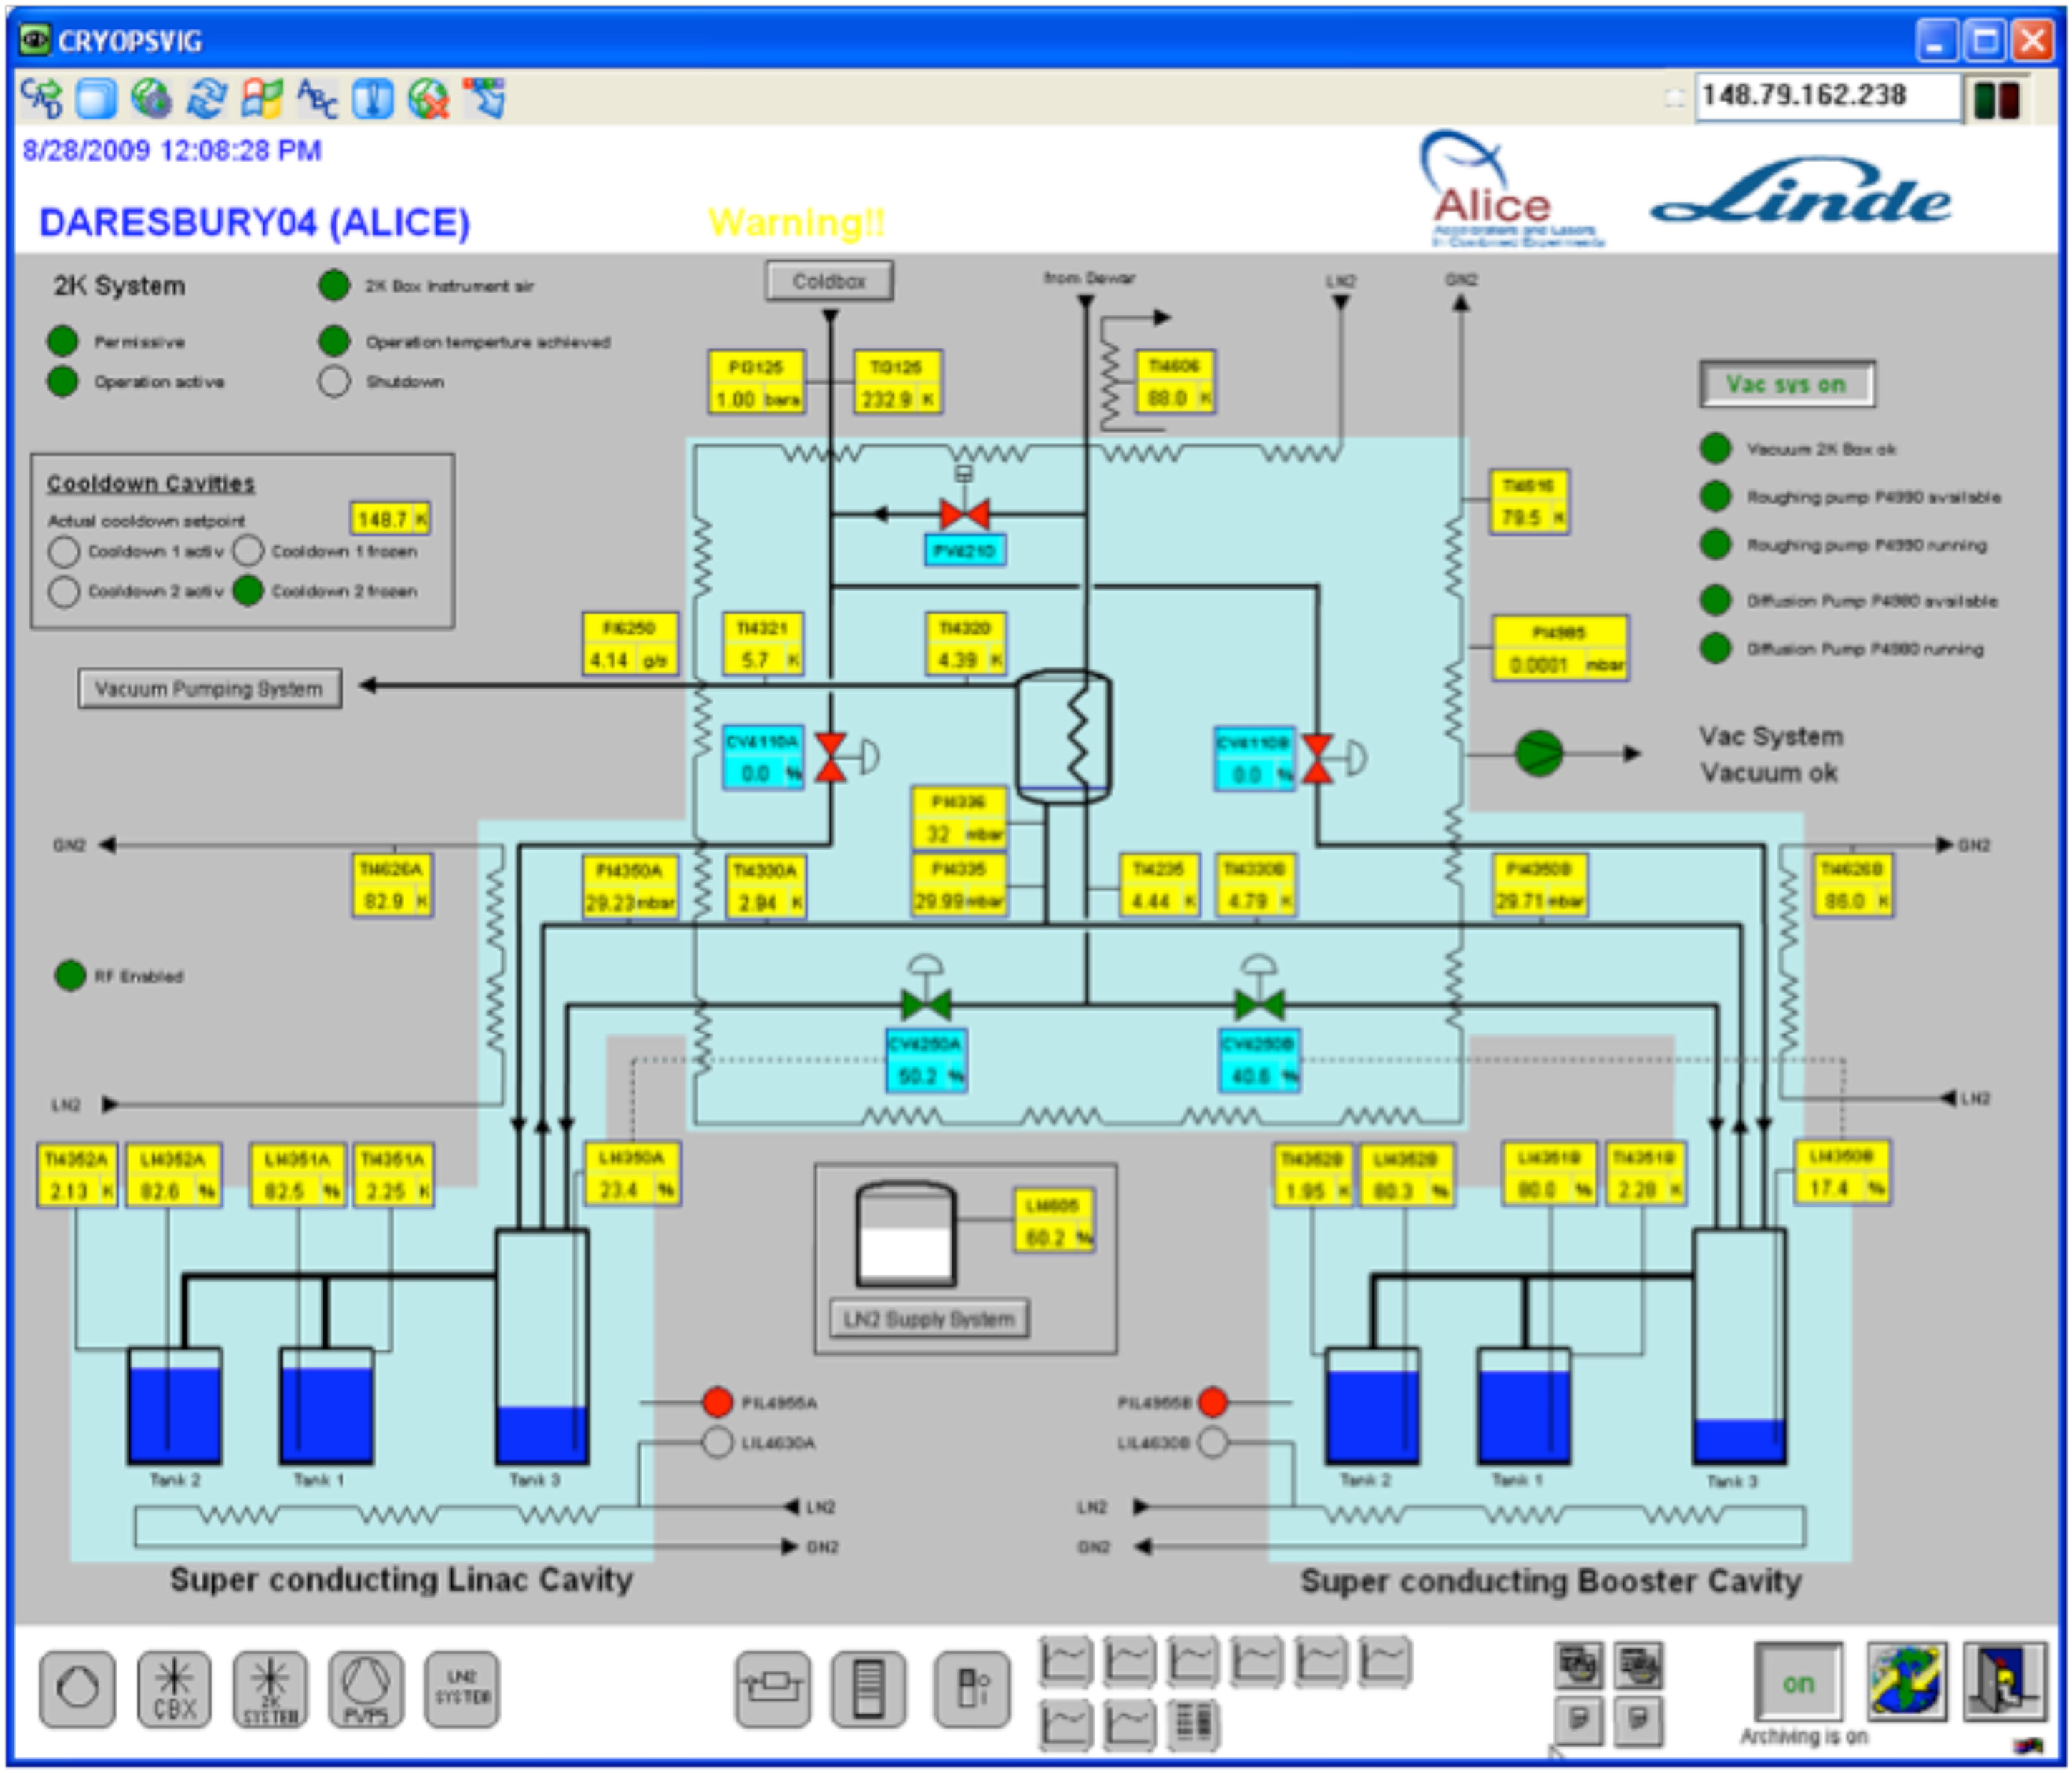Screen dimensions: 2072x1773
Task: Toggle the archiving on button
Action: pyautogui.click(x=1798, y=1683)
